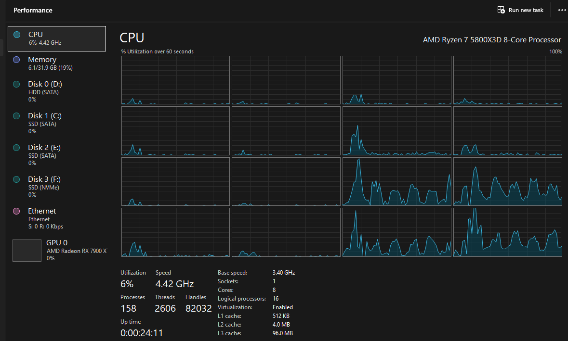Open the Ethernet performance view
This screenshot has height=341, width=568.
(x=57, y=218)
